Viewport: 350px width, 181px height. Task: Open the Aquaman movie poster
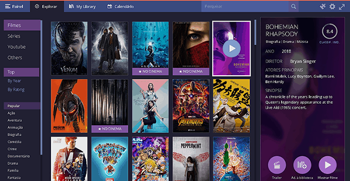click(x=150, y=44)
